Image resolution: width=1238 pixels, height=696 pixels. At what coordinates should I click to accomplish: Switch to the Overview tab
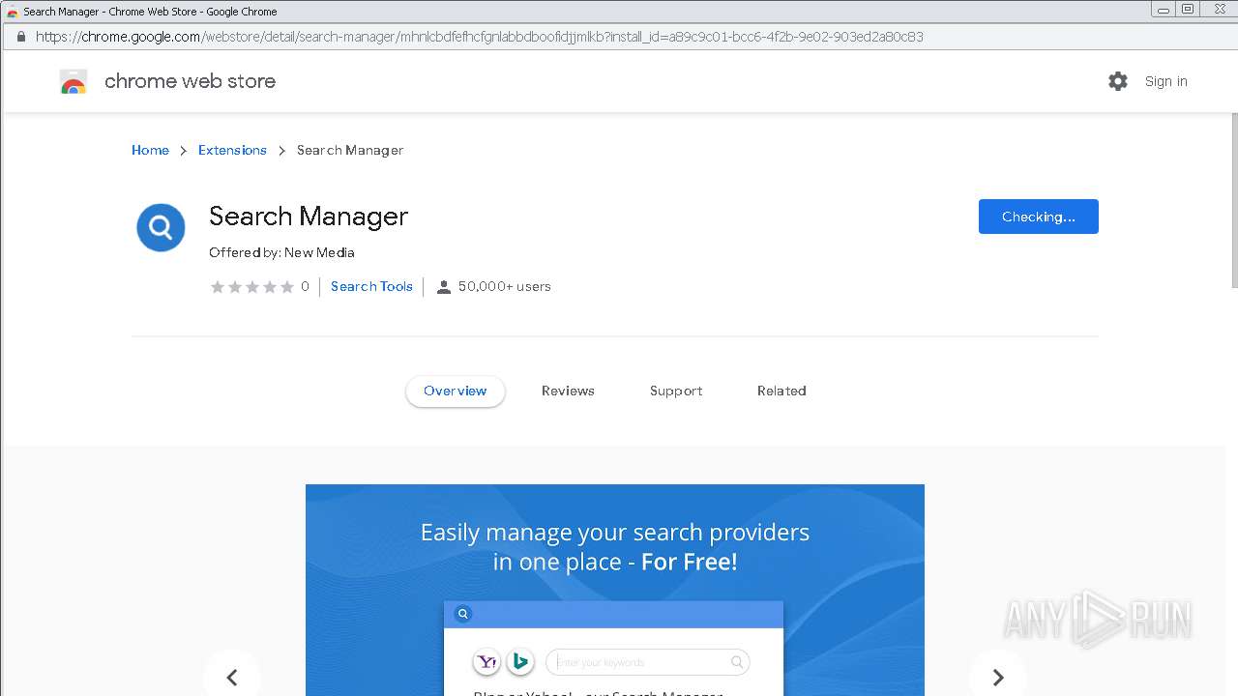[456, 391]
